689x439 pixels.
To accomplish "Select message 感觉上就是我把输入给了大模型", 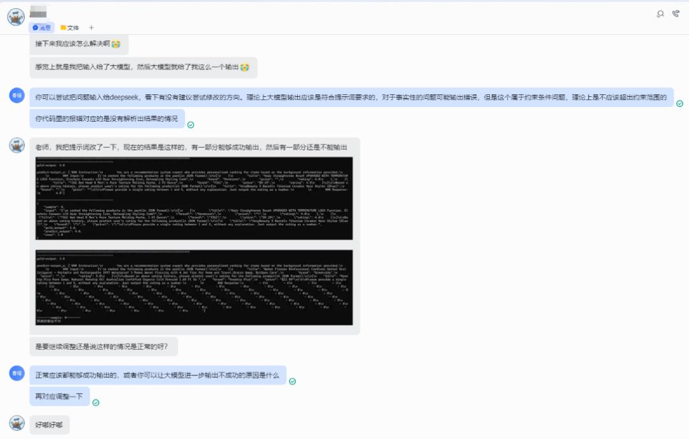I will [x=144, y=67].
